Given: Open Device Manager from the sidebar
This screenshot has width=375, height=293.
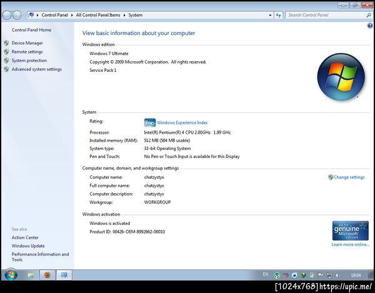Looking at the screenshot, I should pos(27,43).
